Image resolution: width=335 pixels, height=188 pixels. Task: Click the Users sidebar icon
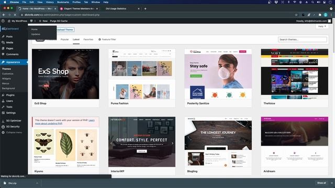coord(3,101)
